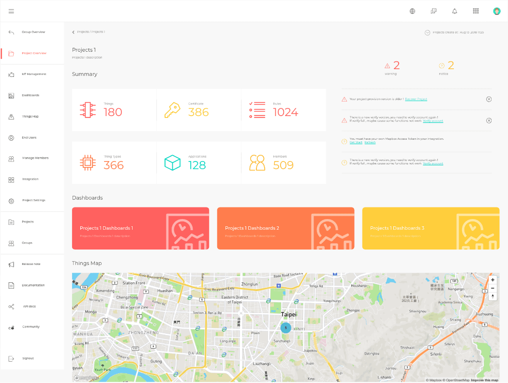Click the Refresh link
508x383 pixels.
pos(370,142)
